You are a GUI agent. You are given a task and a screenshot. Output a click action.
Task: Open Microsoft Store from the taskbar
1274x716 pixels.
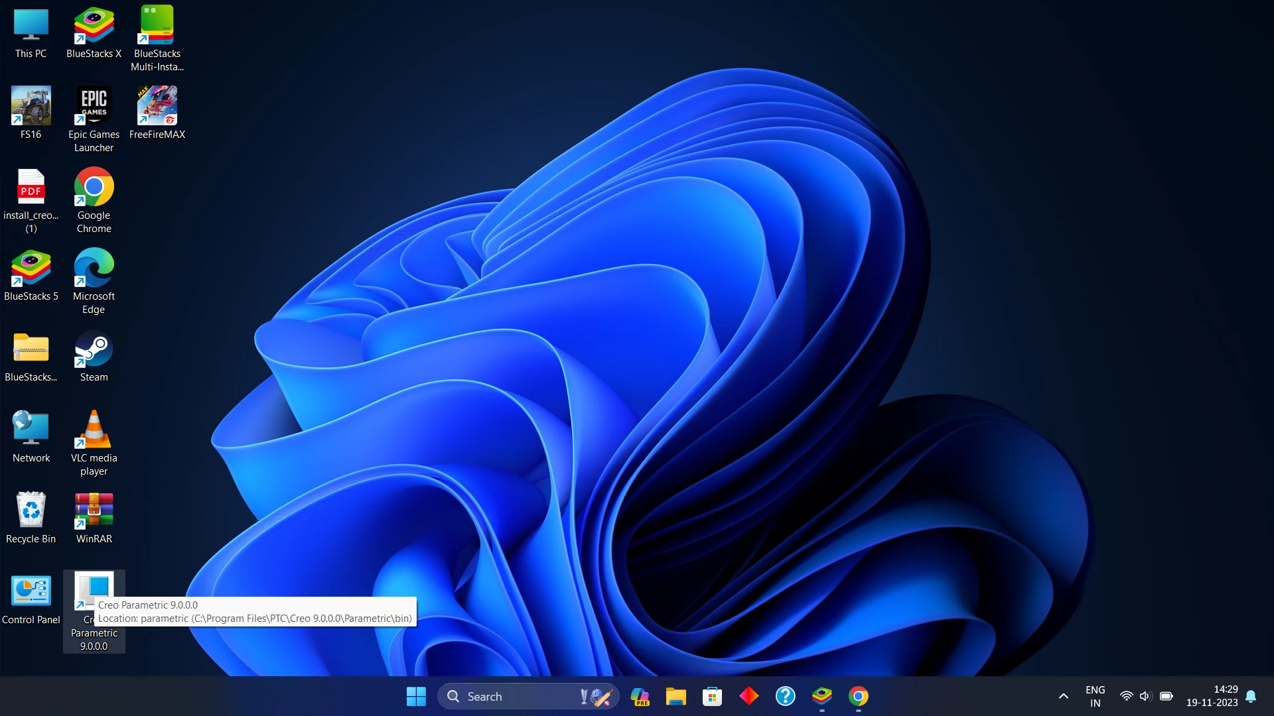(x=712, y=696)
